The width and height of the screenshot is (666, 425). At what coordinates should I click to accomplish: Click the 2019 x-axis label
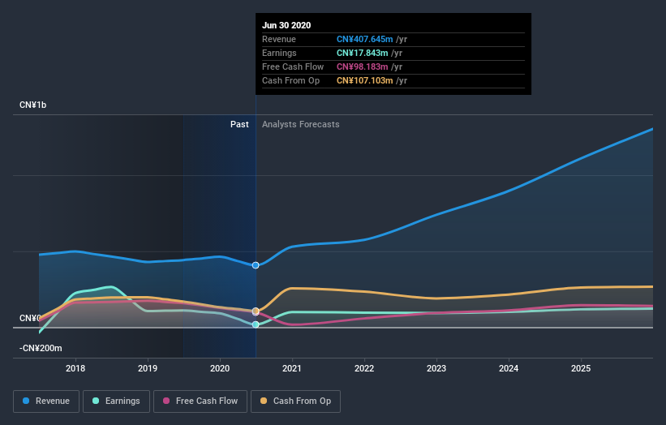pyautogui.click(x=148, y=368)
